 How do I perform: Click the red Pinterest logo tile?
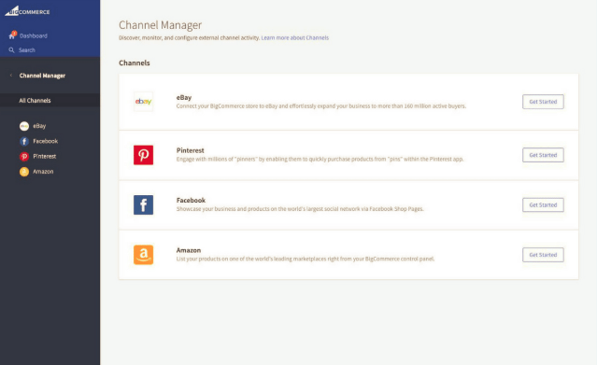[143, 155]
